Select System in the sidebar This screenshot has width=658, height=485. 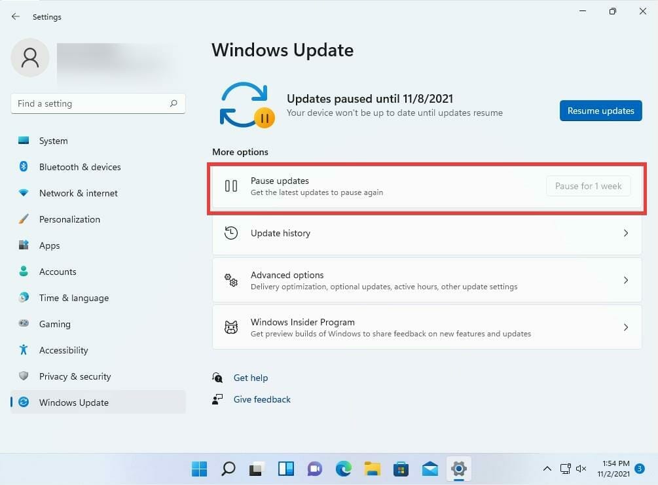click(x=53, y=141)
